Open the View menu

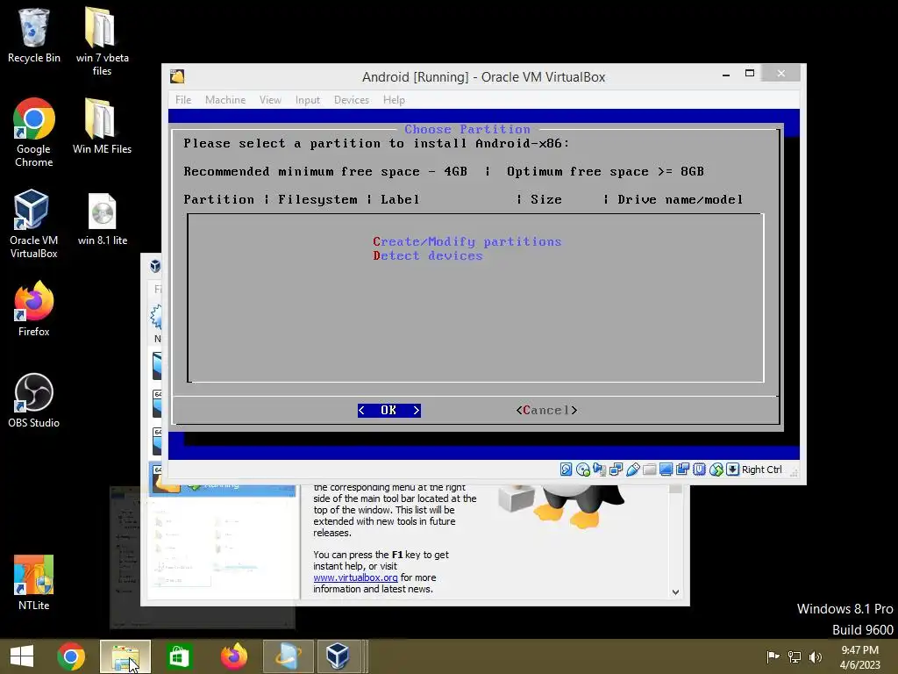[x=270, y=100]
